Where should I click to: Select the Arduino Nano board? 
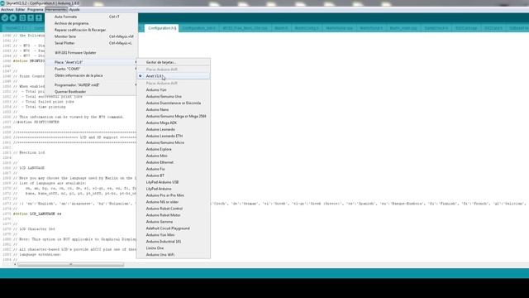coord(174,110)
